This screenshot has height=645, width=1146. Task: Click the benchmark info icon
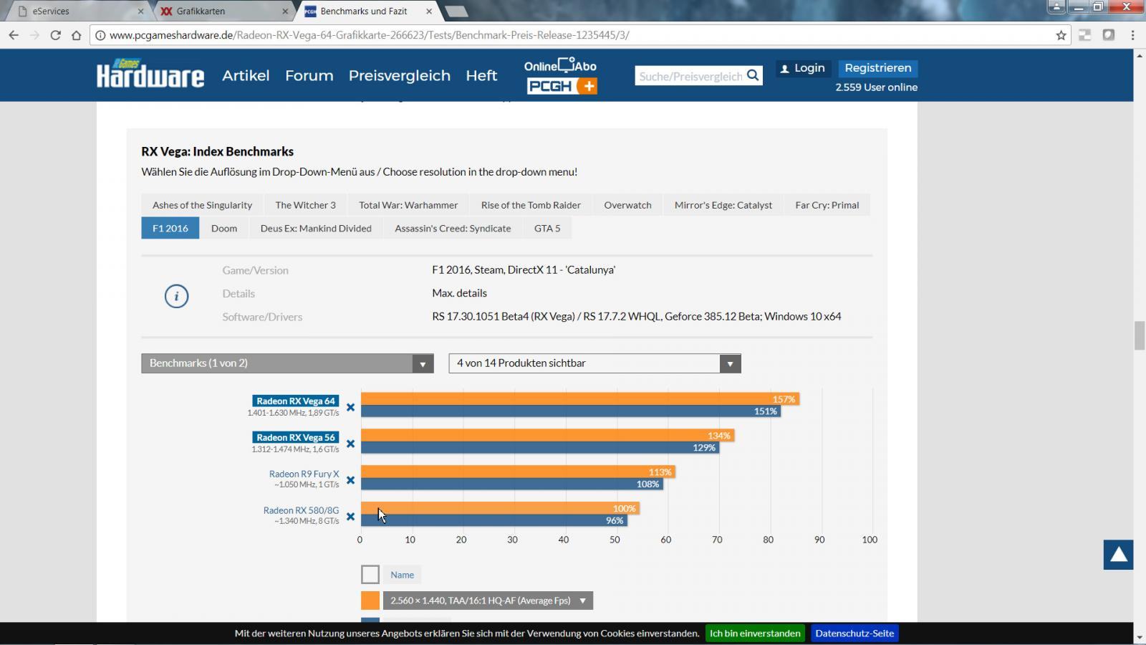176,296
